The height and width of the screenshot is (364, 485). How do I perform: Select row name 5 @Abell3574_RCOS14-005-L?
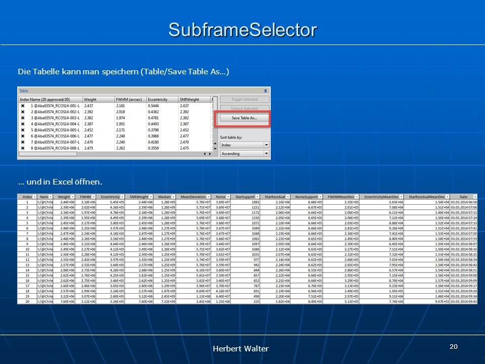[x=55, y=130]
